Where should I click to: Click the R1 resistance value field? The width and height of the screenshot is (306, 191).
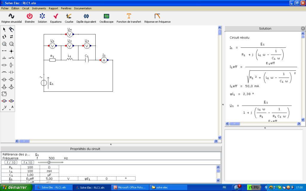30,167
